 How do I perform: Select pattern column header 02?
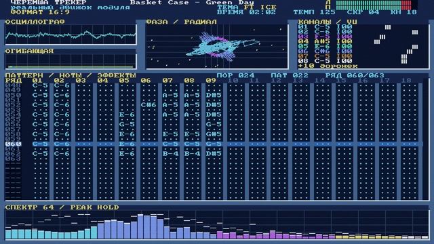[x=59, y=81]
